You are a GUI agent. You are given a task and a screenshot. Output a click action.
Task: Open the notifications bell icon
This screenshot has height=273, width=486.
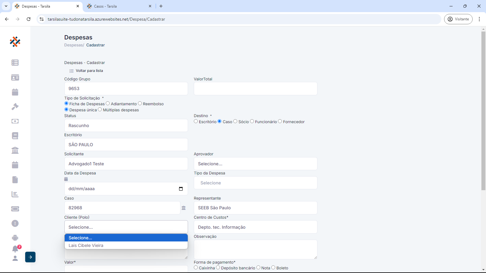click(x=15, y=249)
